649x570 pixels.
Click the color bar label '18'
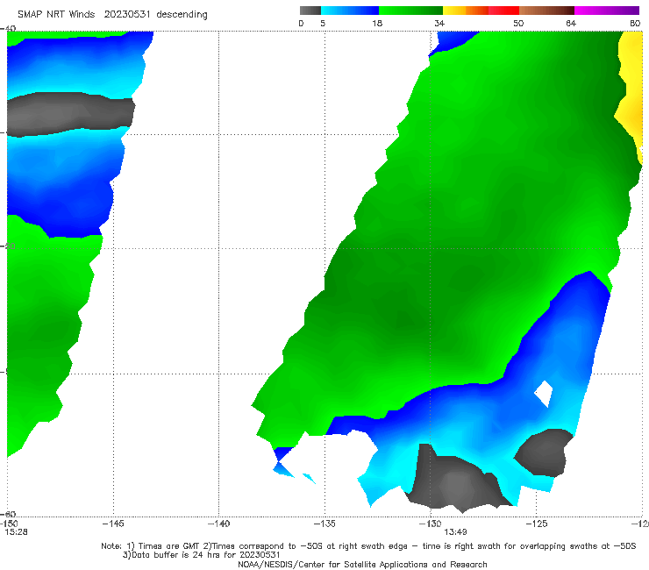(x=377, y=23)
